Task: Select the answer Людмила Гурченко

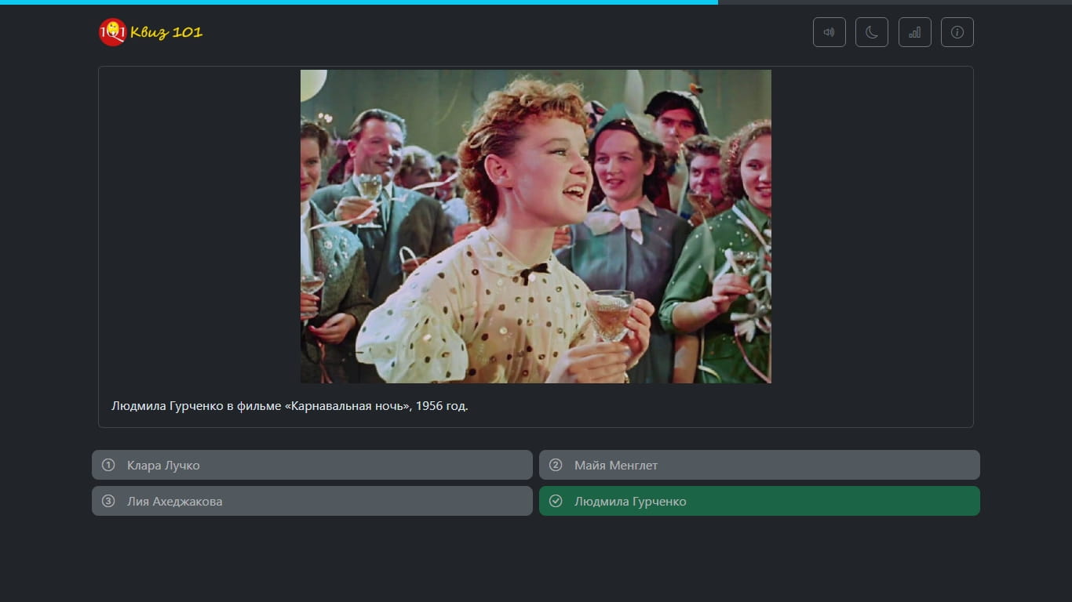Action: [x=759, y=501]
